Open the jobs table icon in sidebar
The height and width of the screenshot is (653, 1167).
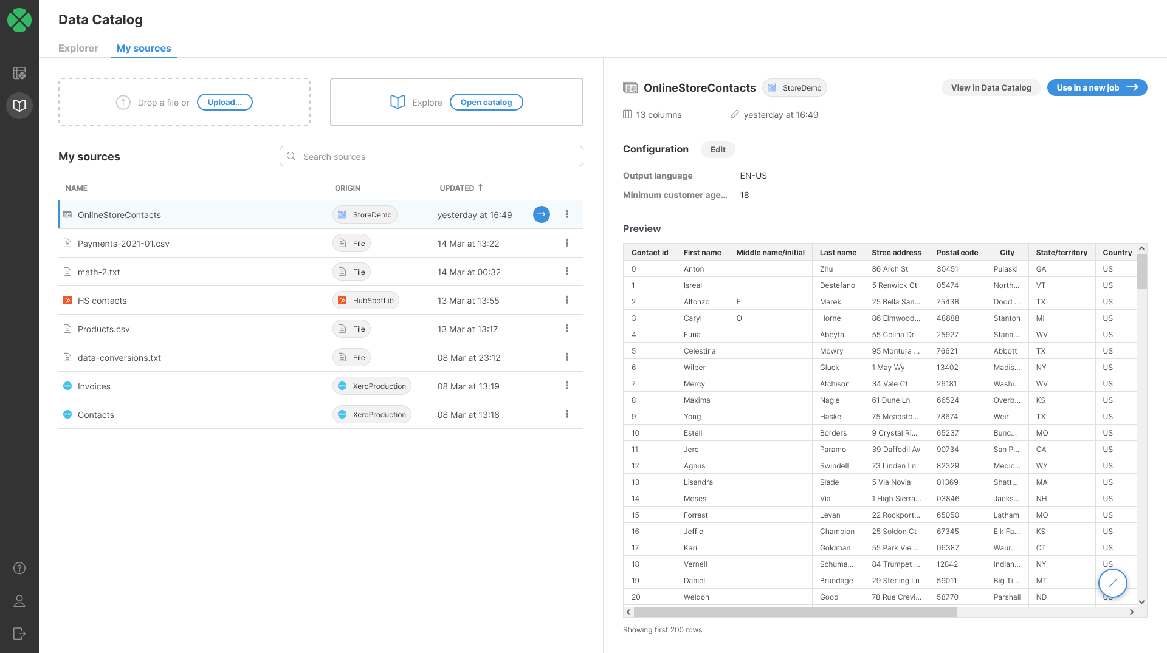(19, 73)
